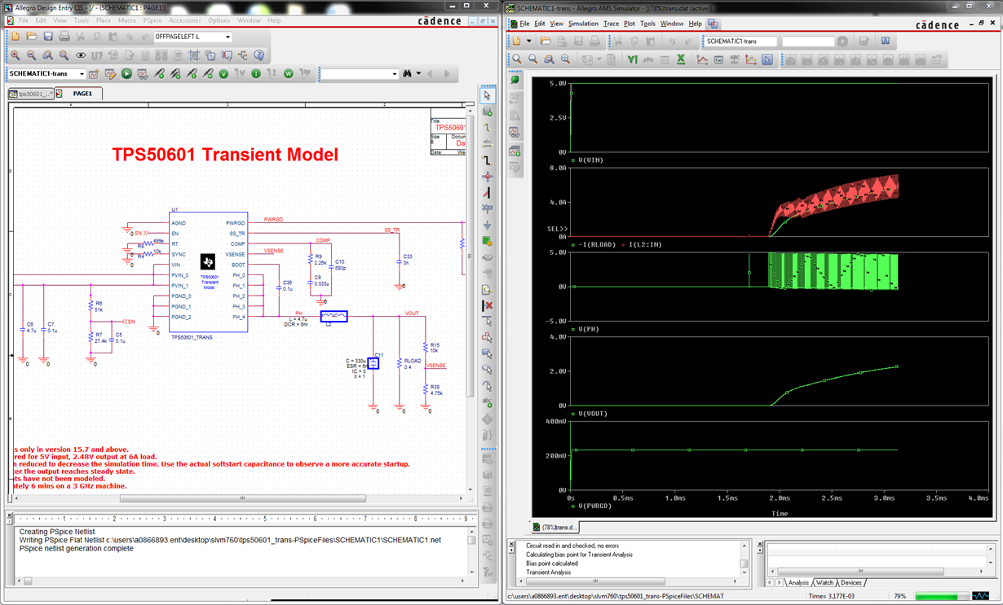Open the PSpice menu in Design Entry
This screenshot has width=1003, height=605.
152,20
